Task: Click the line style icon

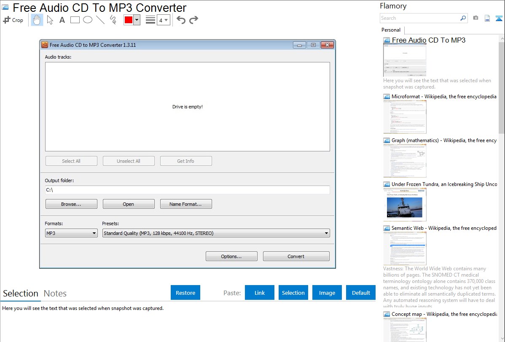Action: [150, 20]
